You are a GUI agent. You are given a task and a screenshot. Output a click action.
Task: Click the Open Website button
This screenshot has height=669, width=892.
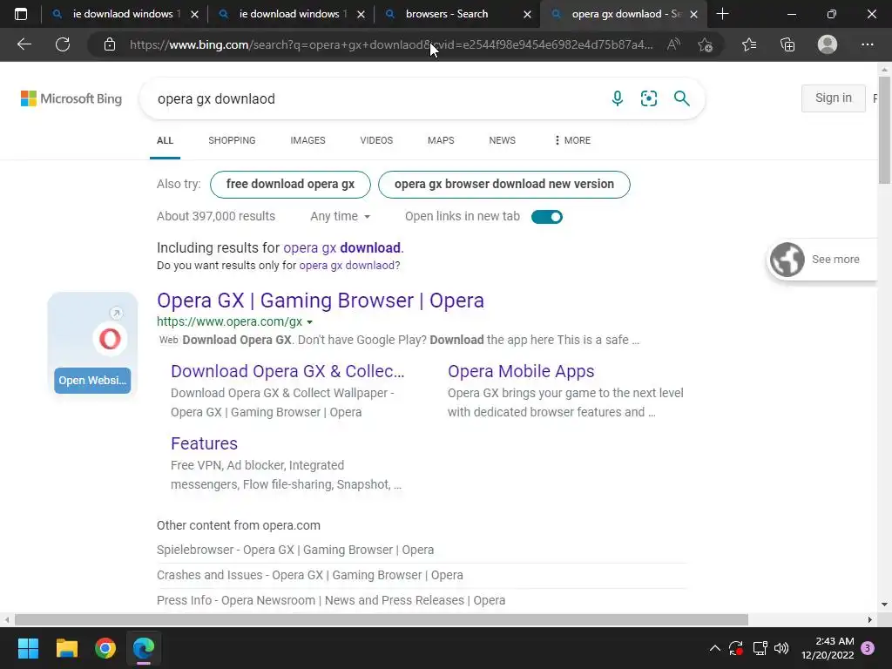pos(92,381)
